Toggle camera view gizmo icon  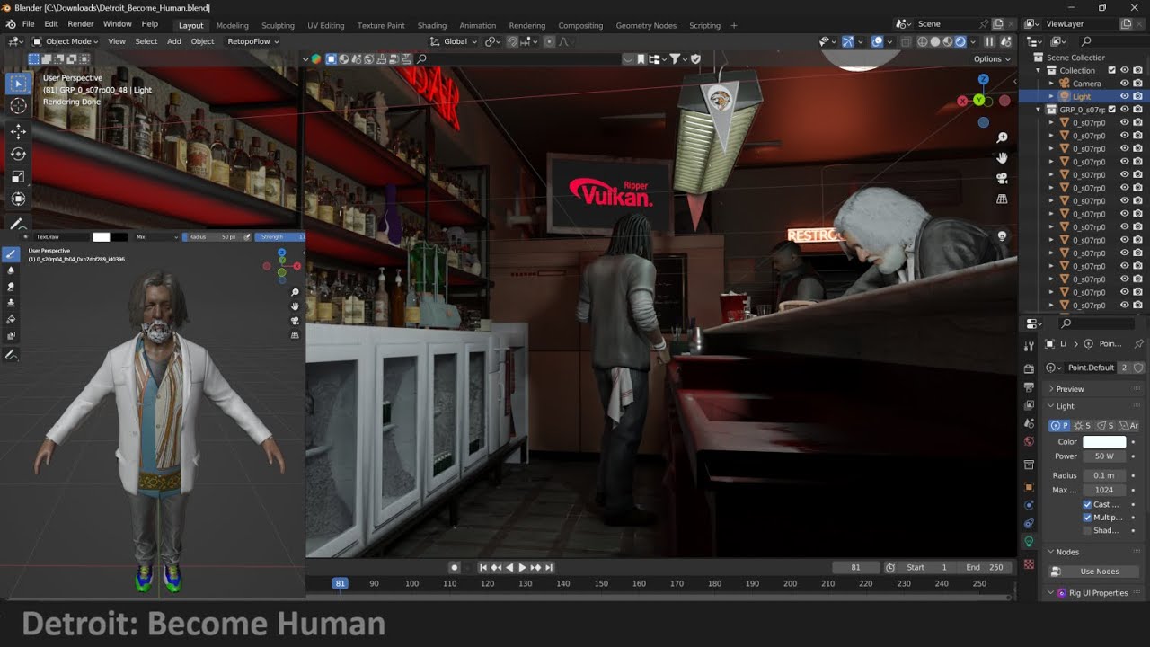pos(1002,178)
